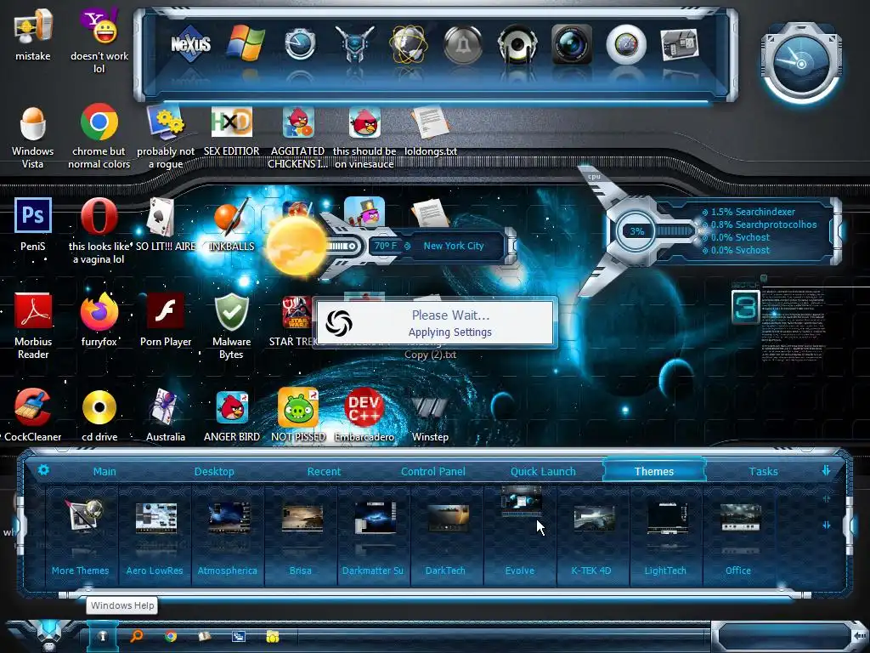Click the taskbar start orb
Image resolution: width=870 pixels, height=653 pixels.
coord(49,634)
